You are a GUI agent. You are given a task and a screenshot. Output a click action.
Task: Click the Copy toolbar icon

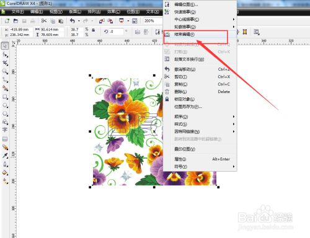[53, 21]
